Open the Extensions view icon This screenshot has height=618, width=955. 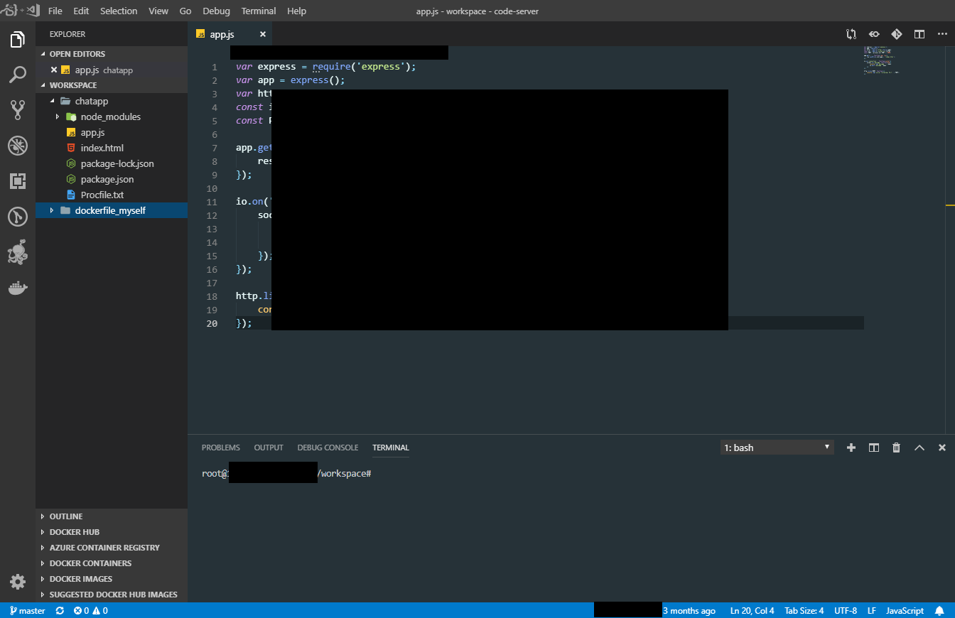click(18, 181)
